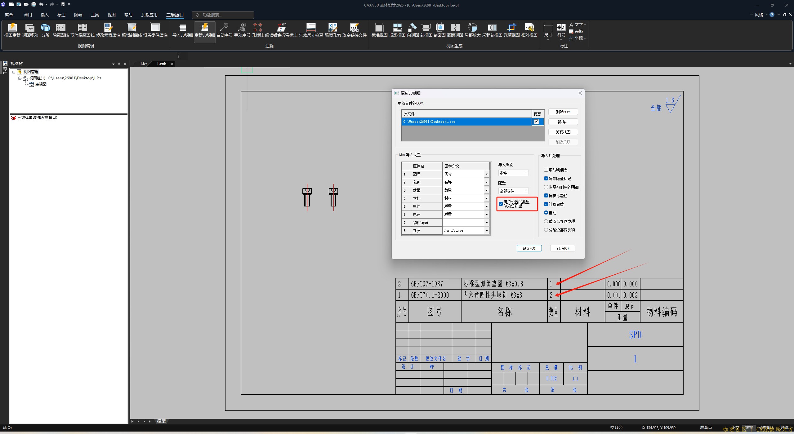Viewport: 794px width, 434px height.
Task: Toggle the 计算总重 checkbox
Action: point(546,204)
